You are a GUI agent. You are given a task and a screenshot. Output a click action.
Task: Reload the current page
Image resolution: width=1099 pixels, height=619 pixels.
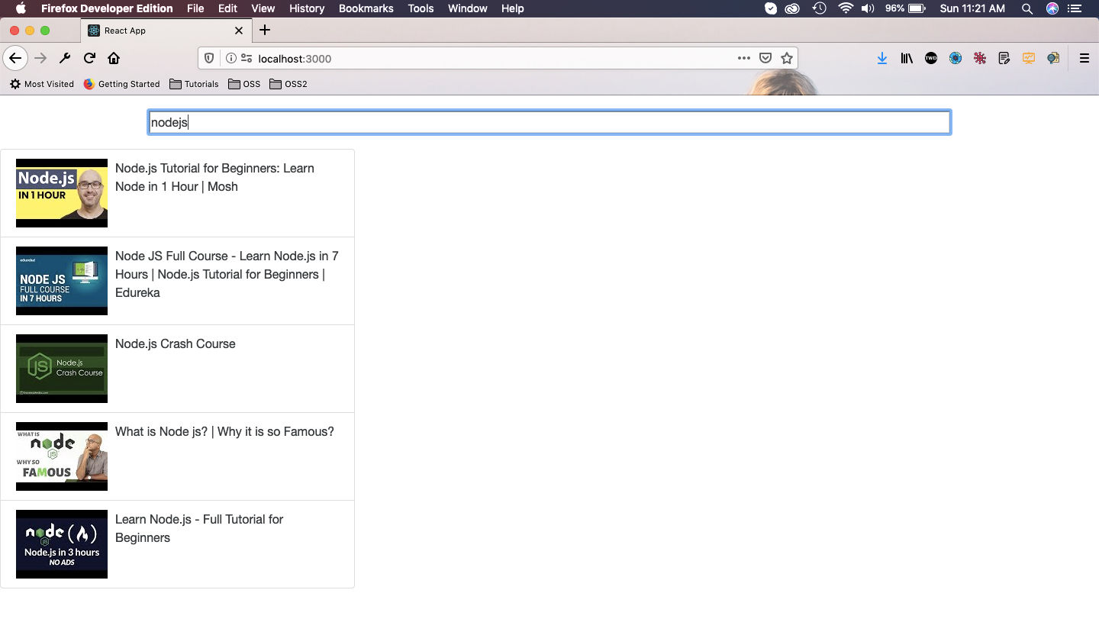(89, 58)
